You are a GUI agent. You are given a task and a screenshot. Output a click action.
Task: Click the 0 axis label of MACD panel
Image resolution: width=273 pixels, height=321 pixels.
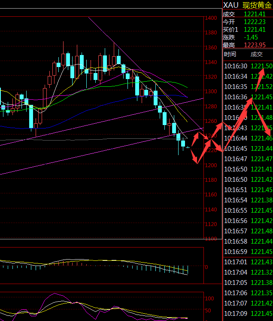coord(206,267)
